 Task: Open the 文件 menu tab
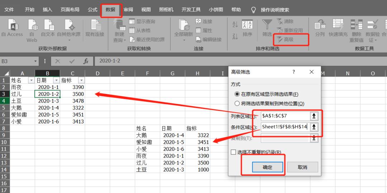(9, 10)
